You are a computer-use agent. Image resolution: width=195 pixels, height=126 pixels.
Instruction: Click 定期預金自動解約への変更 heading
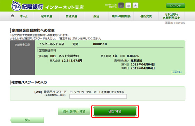(x=33, y=31)
